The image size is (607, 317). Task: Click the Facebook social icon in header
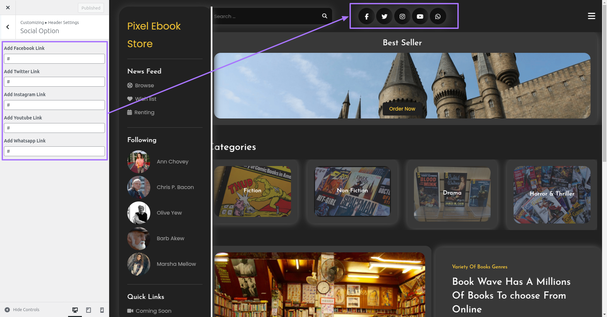coord(366,16)
